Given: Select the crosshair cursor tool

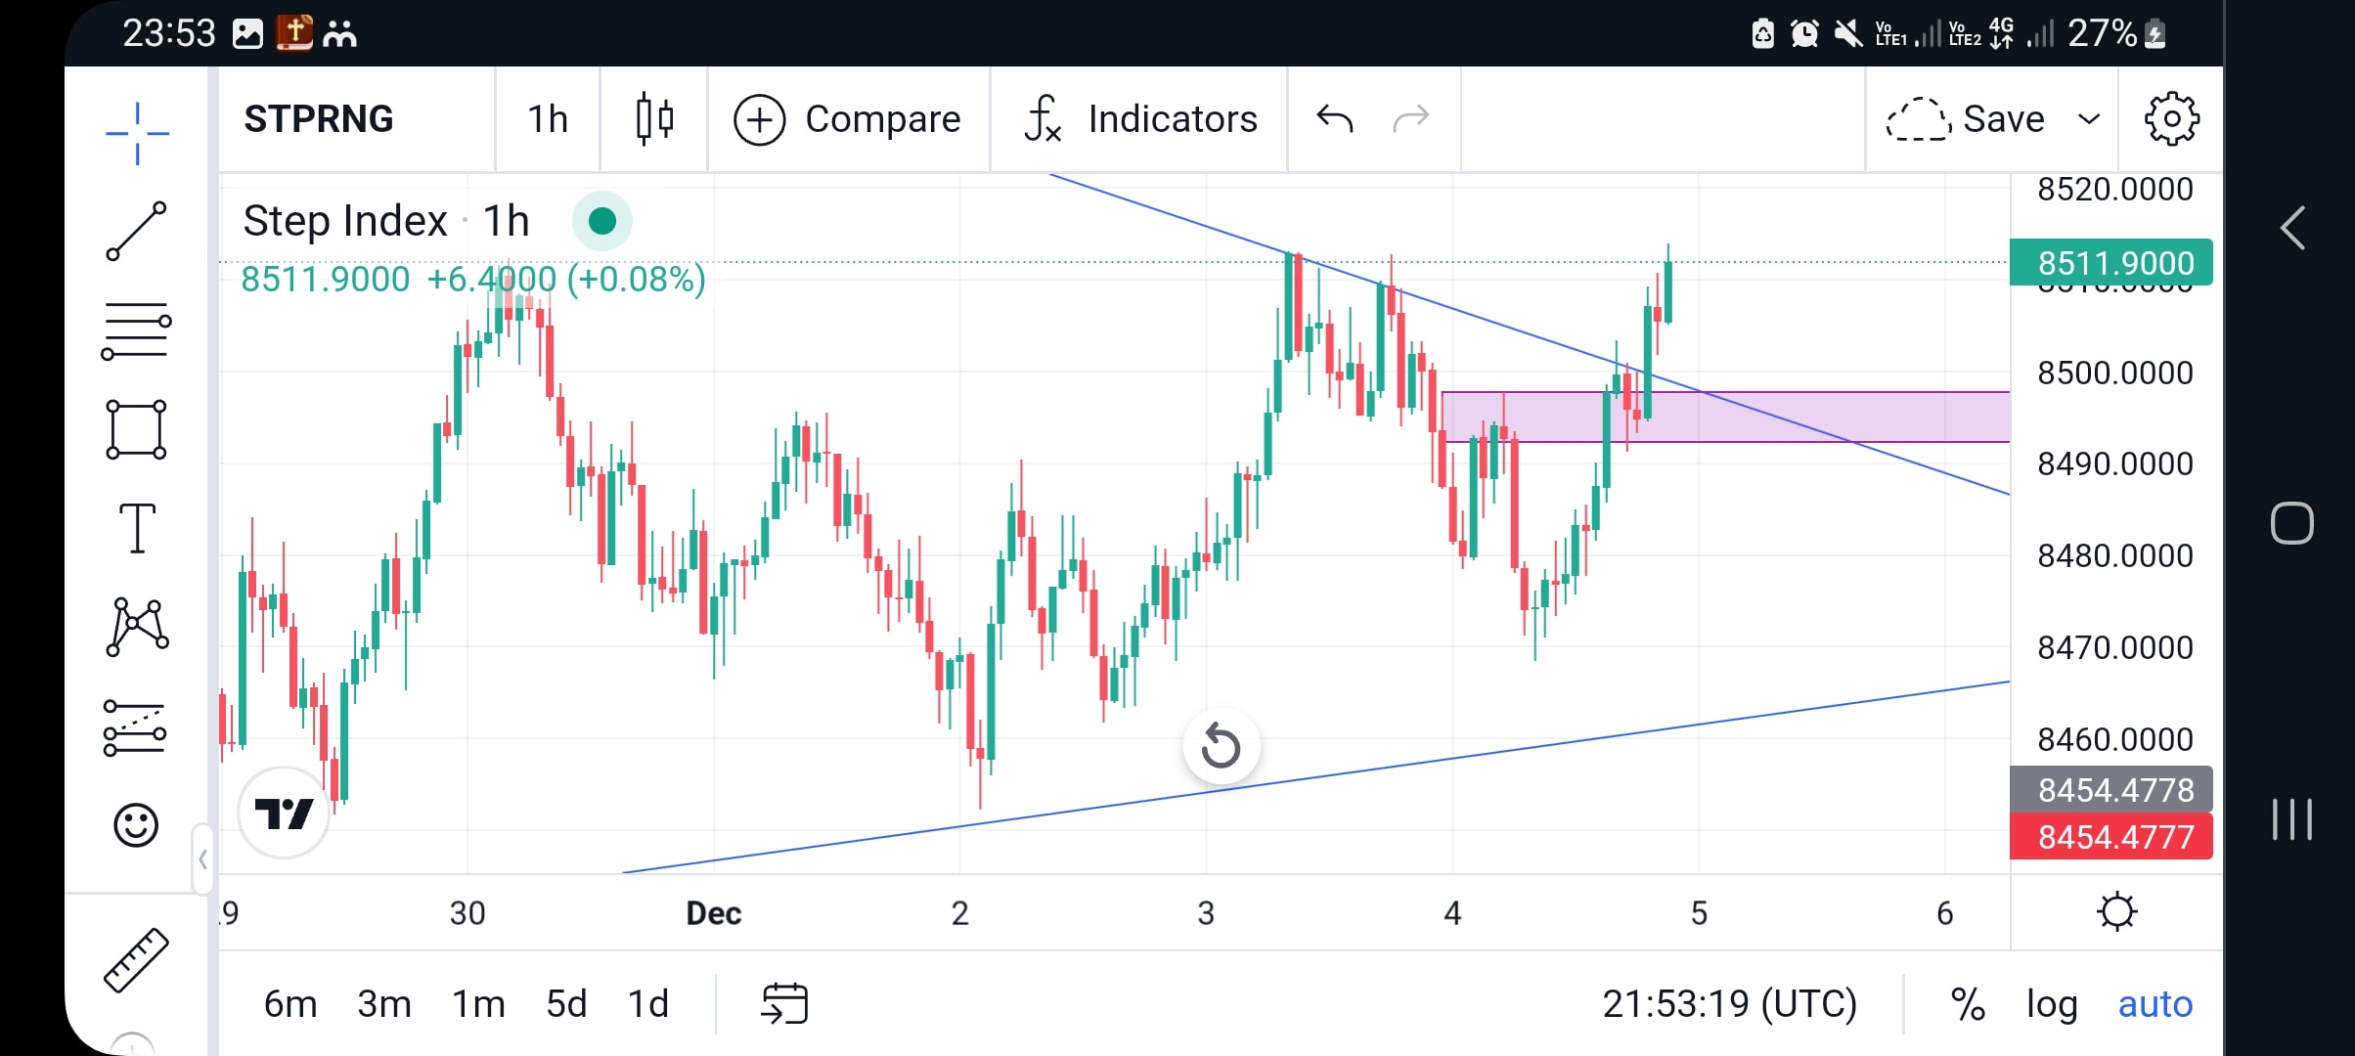Looking at the screenshot, I should [137, 133].
